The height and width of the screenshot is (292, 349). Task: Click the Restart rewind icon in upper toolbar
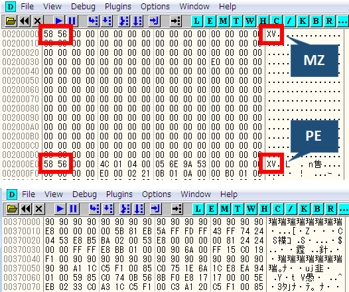point(24,21)
